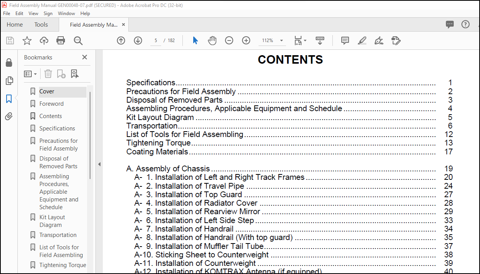Open Tightening Torque bookmark

(63, 265)
